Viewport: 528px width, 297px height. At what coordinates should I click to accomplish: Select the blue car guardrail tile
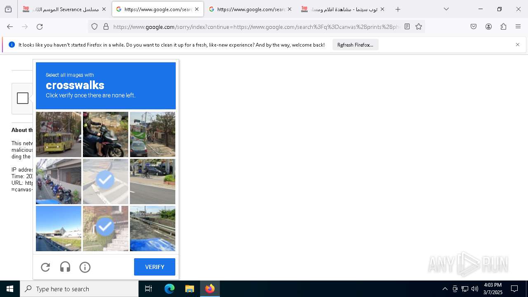[x=153, y=229]
